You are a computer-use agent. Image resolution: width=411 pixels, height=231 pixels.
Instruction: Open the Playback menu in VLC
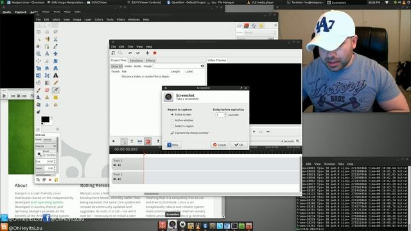[x=21, y=12]
